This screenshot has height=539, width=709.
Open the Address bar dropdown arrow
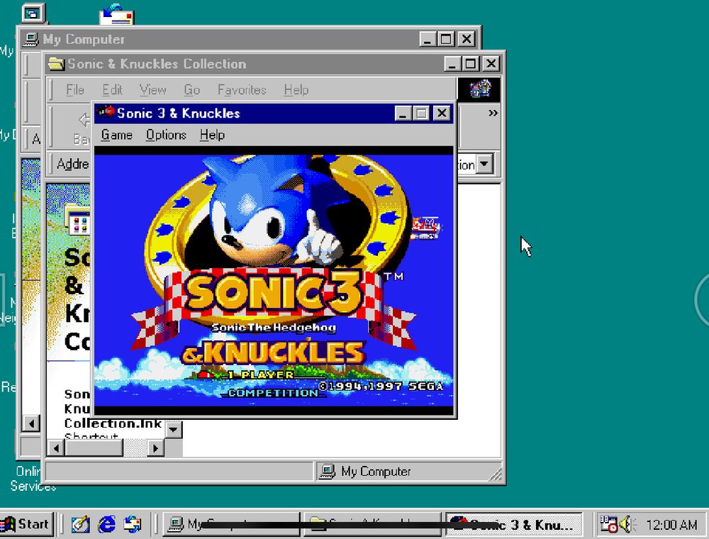click(484, 164)
